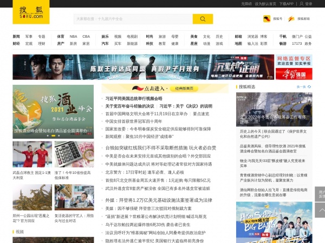This screenshot has width=325, height=243.
Task: Click the 视频 section heading
Action: (x=19, y=232)
